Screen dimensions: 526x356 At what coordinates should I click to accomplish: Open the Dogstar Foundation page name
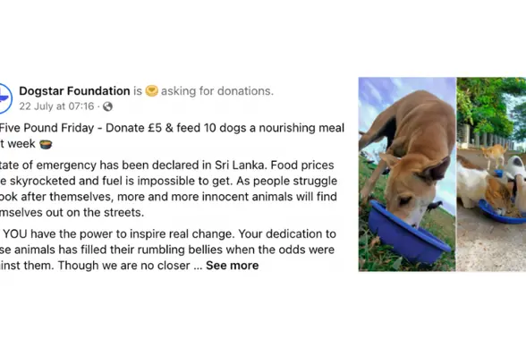[74, 91]
